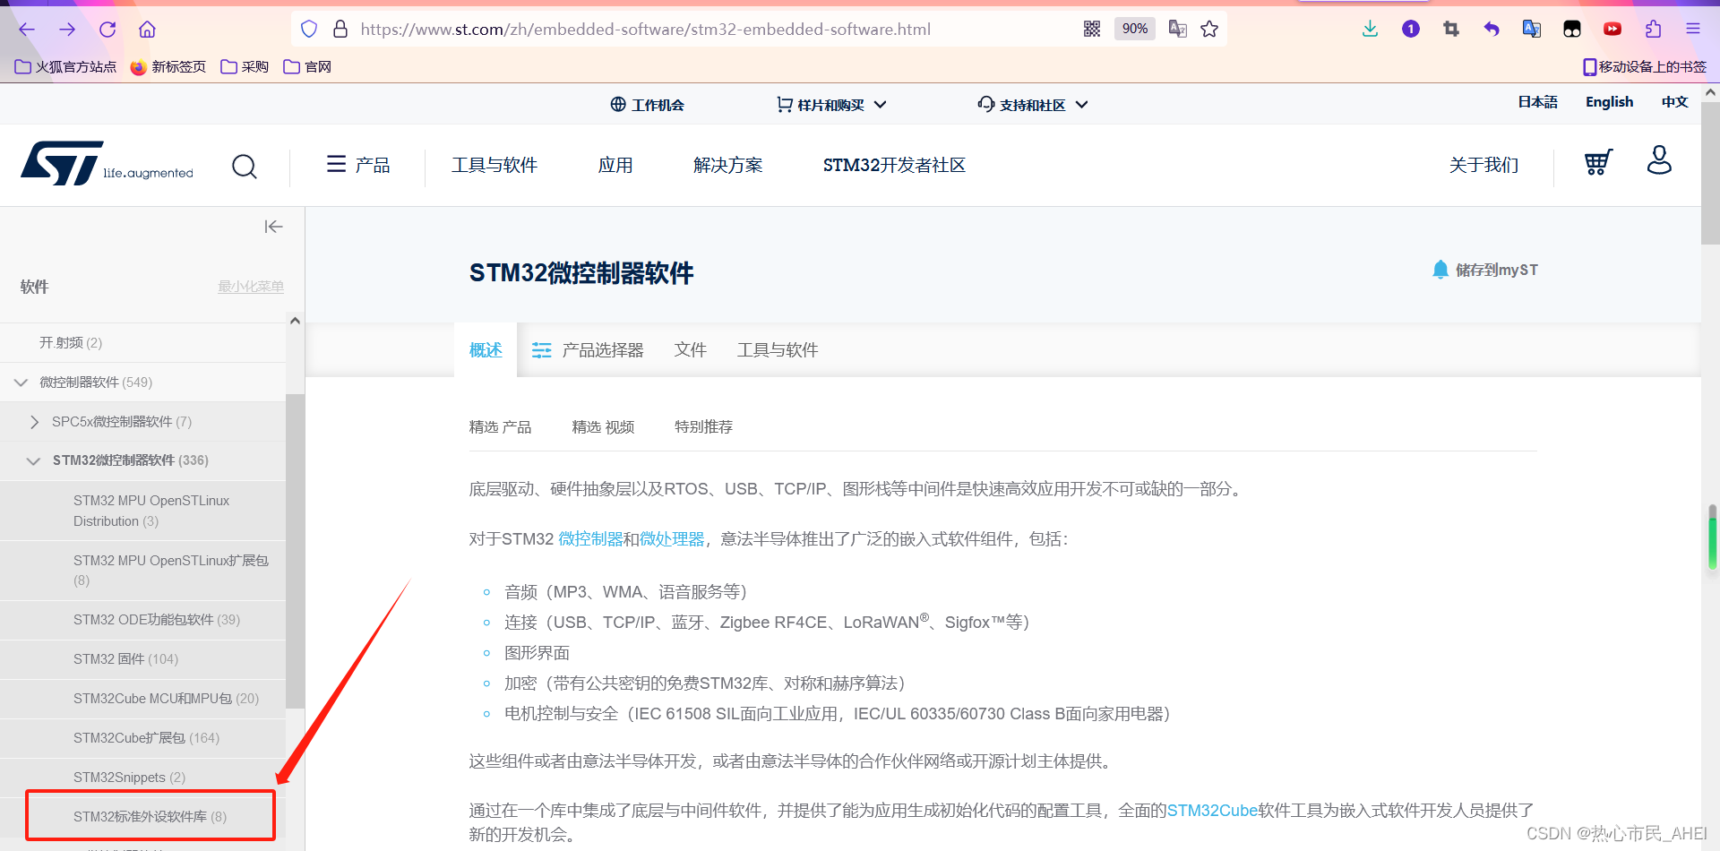Switch language to 日本語
The width and height of the screenshot is (1720, 851).
(1537, 102)
